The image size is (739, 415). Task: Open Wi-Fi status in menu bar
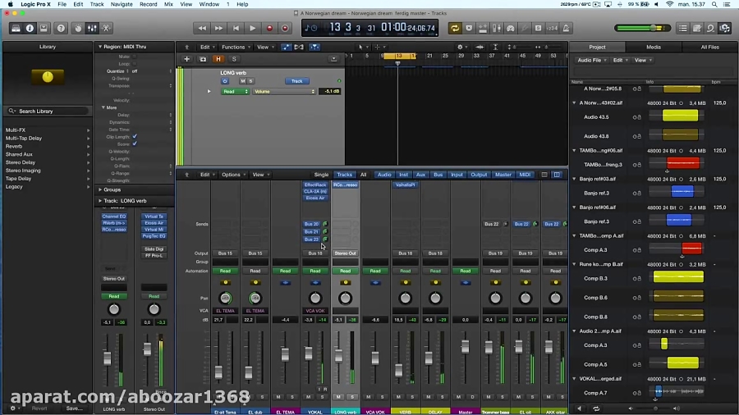669,4
